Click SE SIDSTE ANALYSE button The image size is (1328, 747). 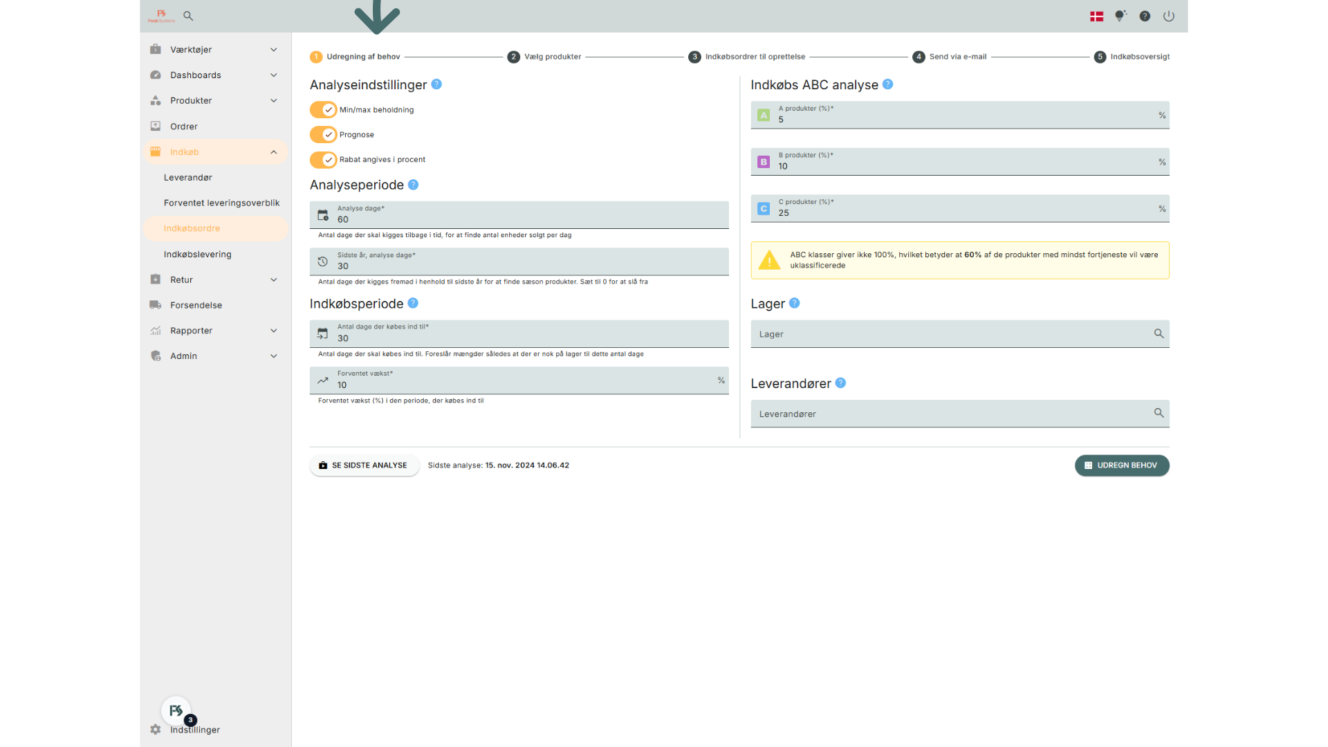365,465
